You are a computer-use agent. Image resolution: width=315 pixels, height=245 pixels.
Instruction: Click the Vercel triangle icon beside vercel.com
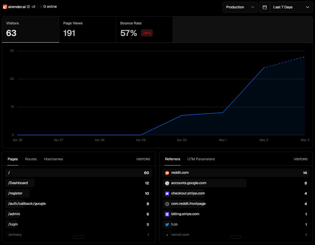pyautogui.click(x=167, y=235)
